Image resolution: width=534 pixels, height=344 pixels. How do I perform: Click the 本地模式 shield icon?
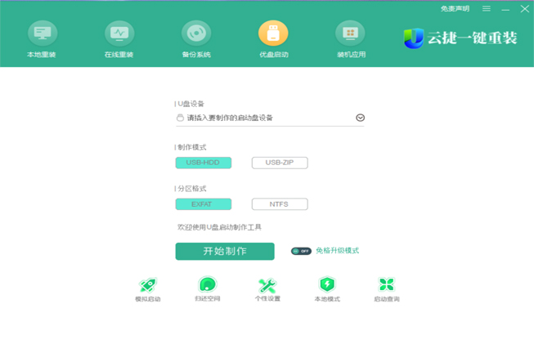click(327, 285)
